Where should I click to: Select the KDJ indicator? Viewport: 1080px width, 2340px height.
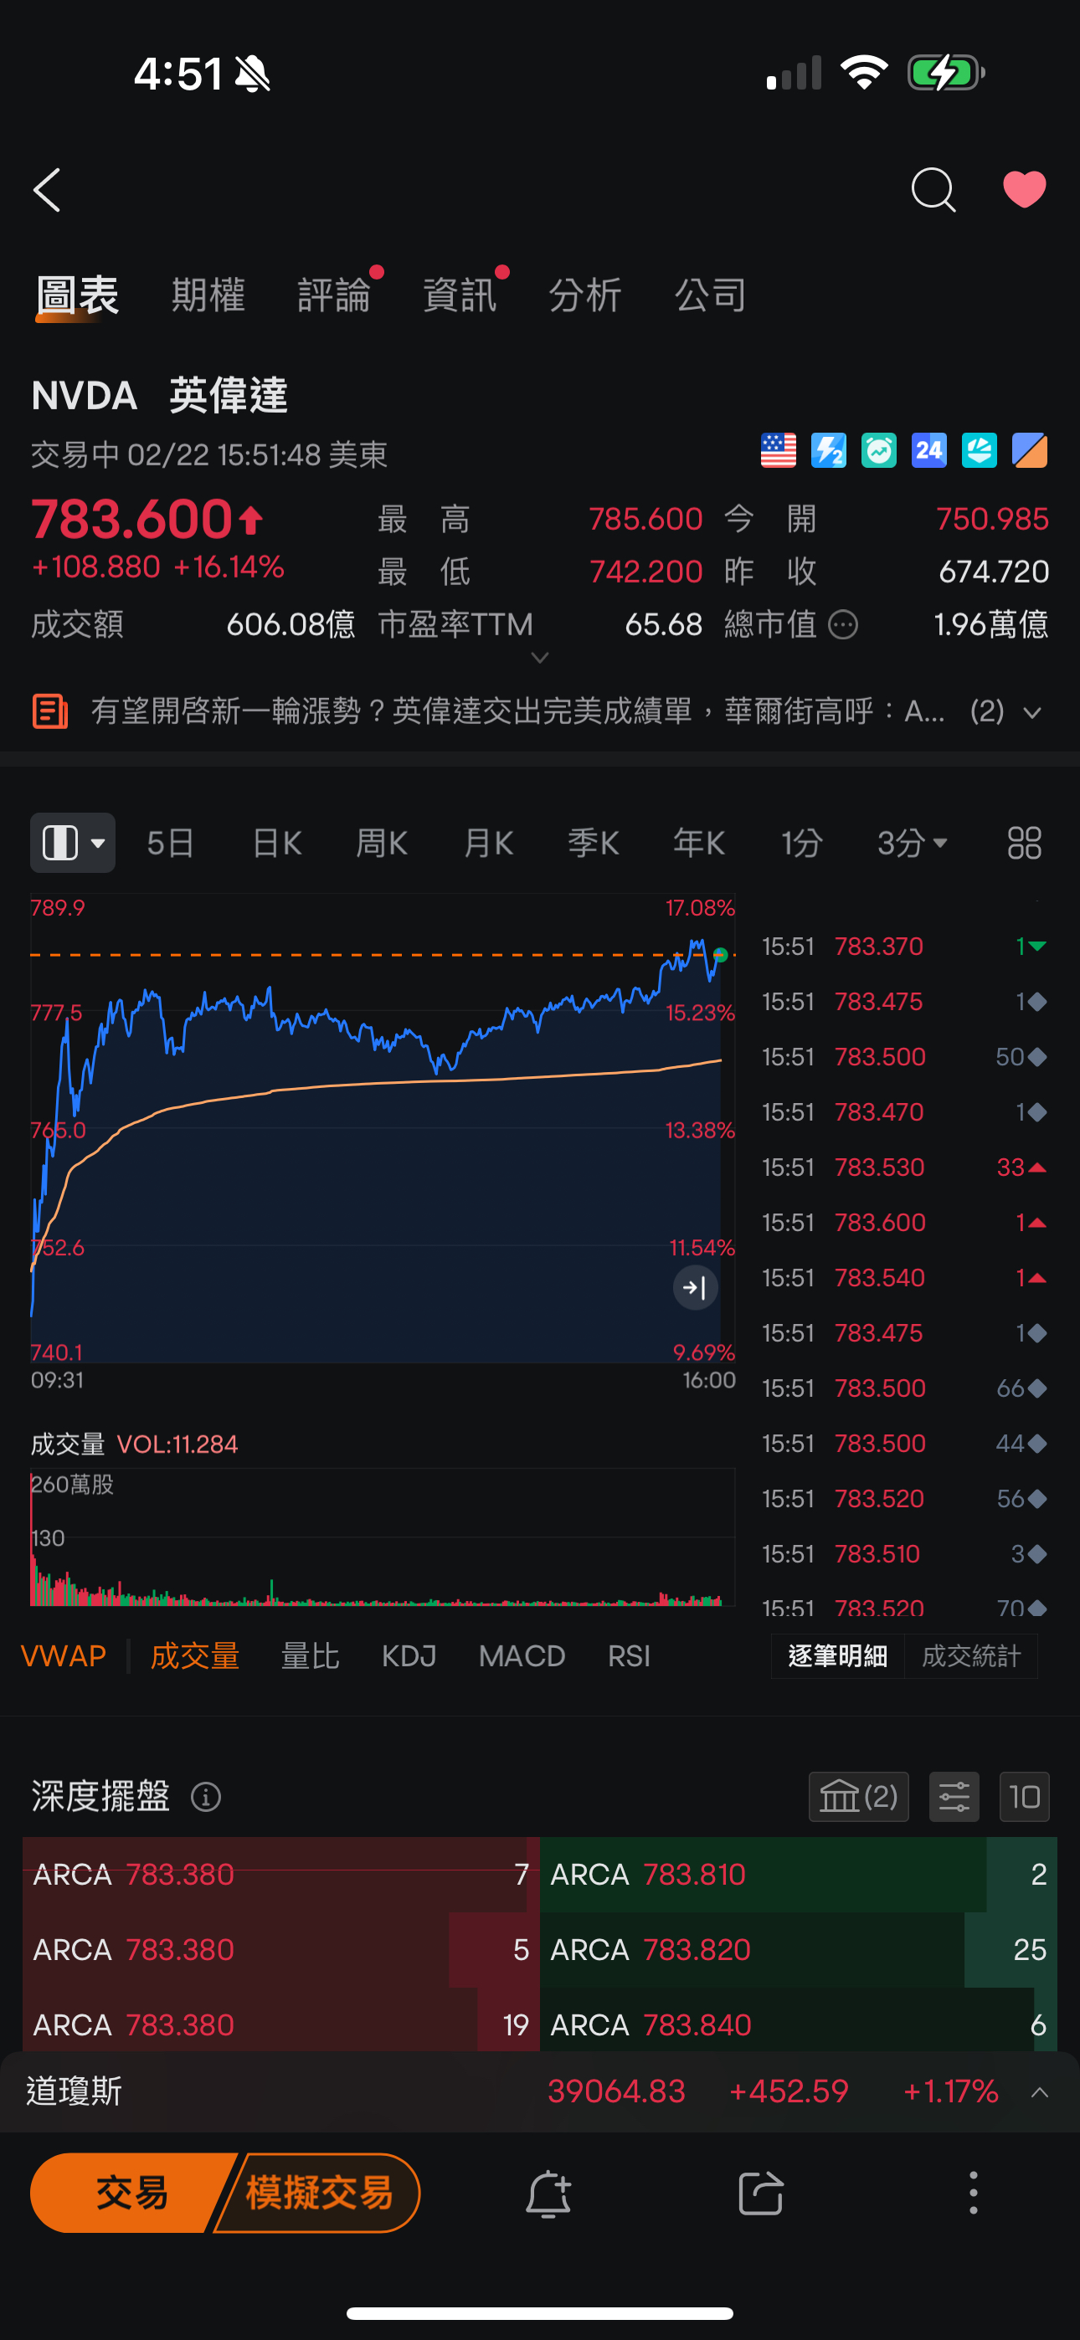(x=409, y=1656)
